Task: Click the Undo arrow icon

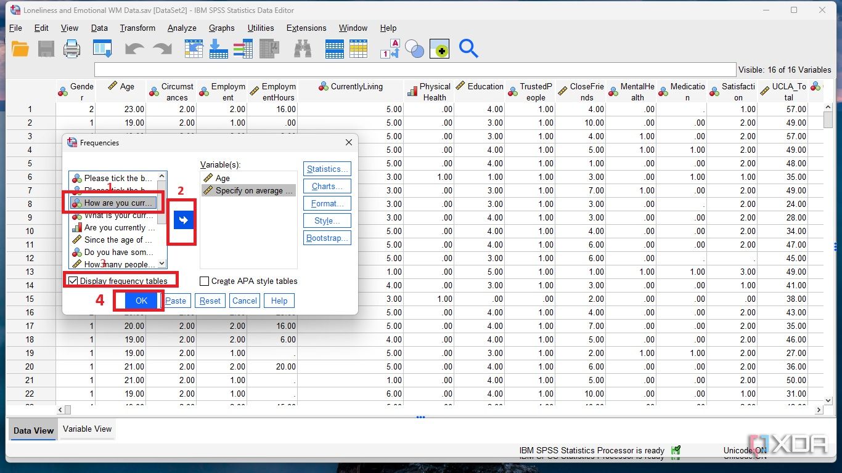Action: click(x=134, y=49)
